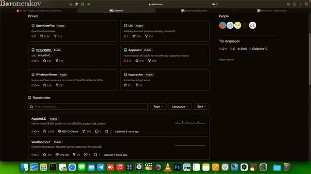Open AppleALC in the Pinned section
The image size is (311, 174).
[x=135, y=50]
